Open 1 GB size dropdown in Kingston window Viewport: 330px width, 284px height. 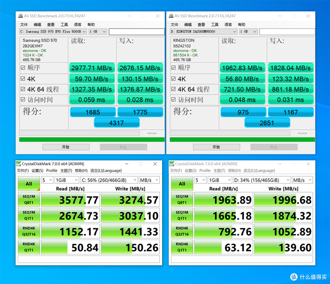click(x=248, y=31)
